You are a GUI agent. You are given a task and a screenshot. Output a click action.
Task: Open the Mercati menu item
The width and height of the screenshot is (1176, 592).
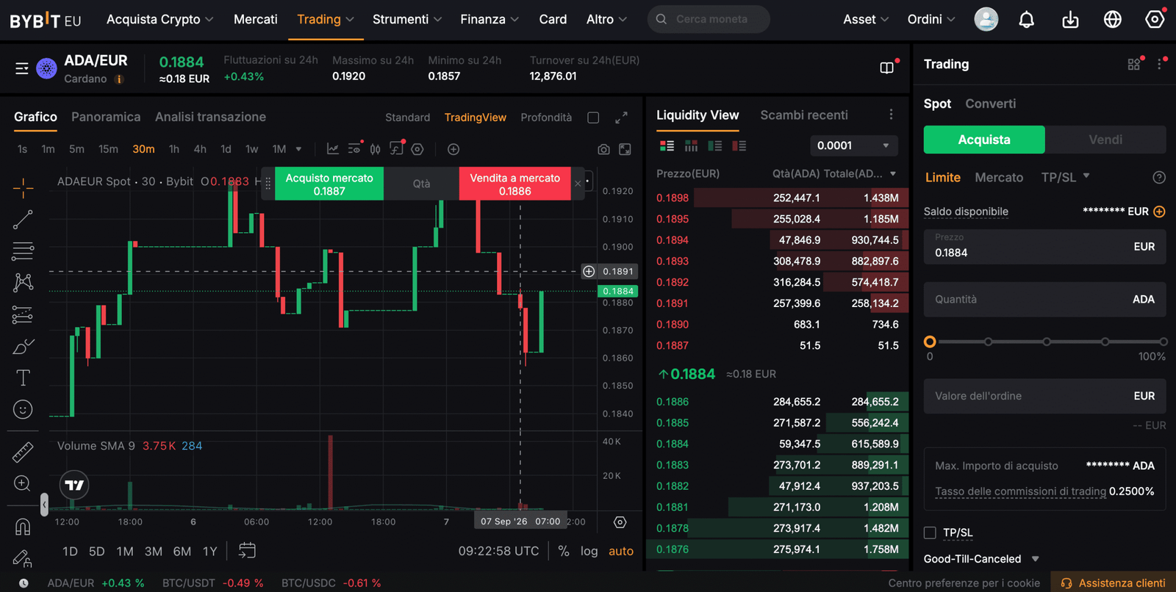click(x=256, y=19)
